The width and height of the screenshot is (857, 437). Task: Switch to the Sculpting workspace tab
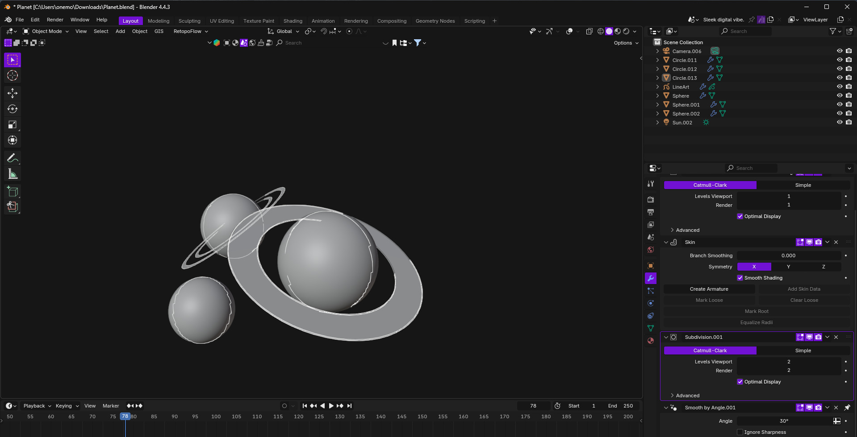(x=189, y=21)
